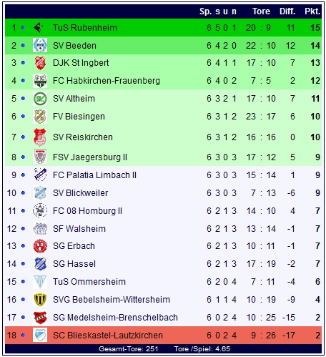Select the SV Blickweiler team name
This screenshot has width=326, height=357.
81,193
